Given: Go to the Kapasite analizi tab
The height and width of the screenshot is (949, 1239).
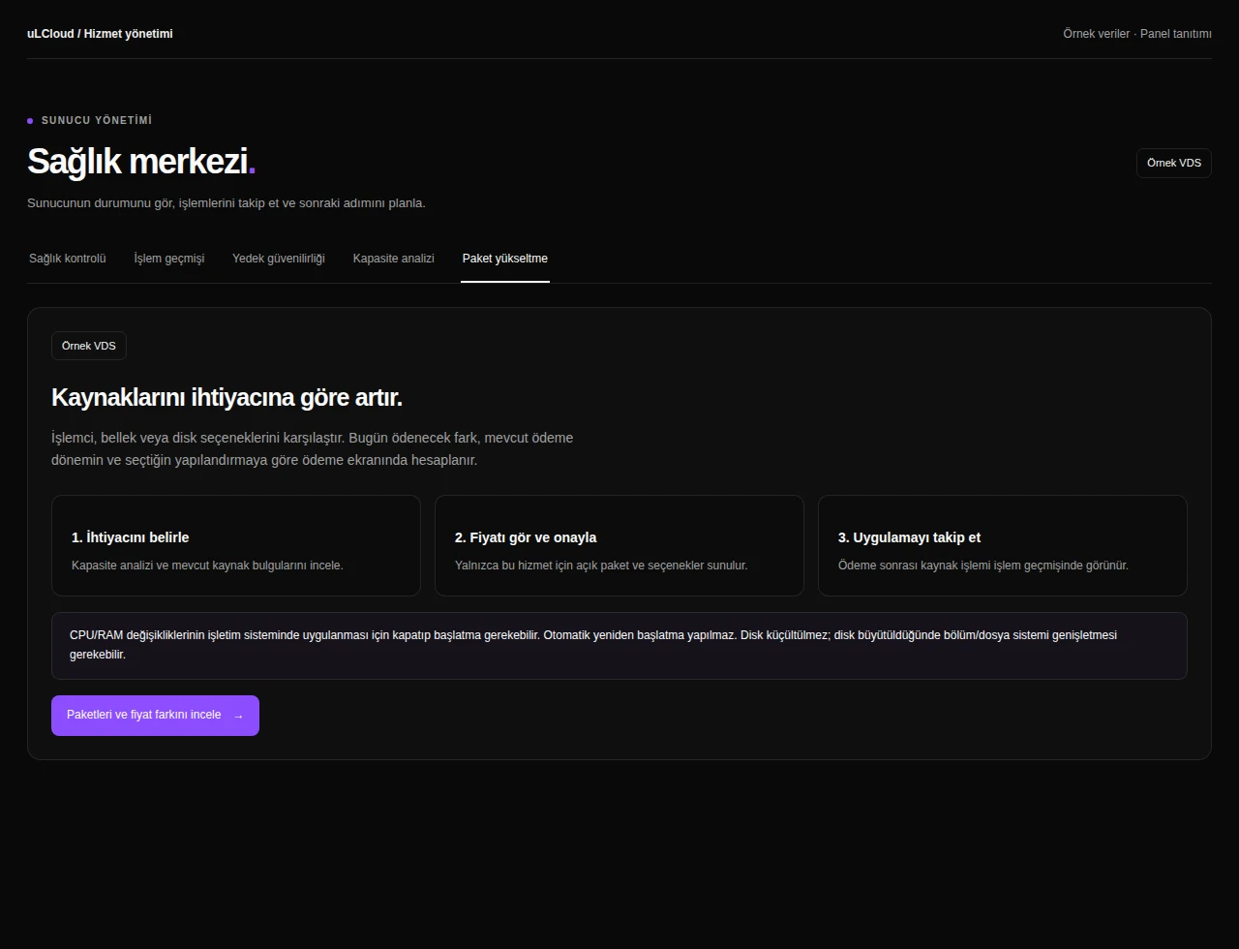Looking at the screenshot, I should [394, 259].
